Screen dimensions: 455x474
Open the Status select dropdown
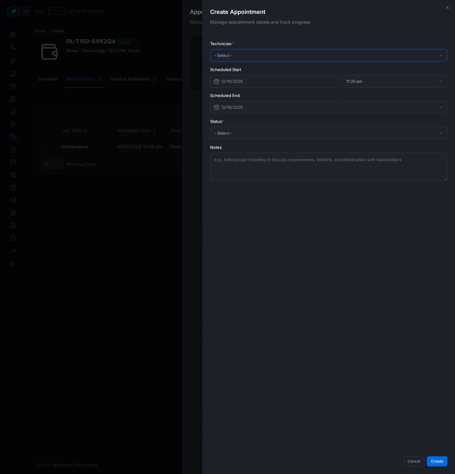point(329,133)
